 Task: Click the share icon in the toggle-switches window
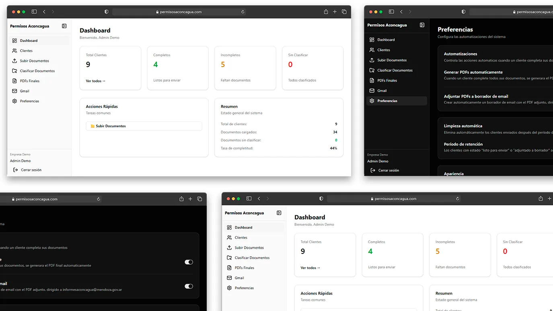tap(181, 199)
